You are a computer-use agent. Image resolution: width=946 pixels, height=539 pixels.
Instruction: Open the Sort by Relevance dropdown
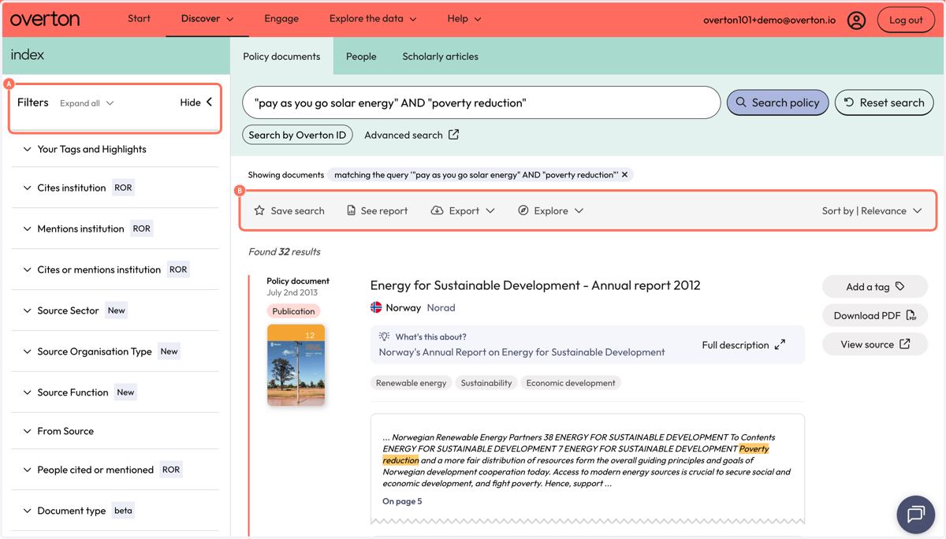(871, 210)
